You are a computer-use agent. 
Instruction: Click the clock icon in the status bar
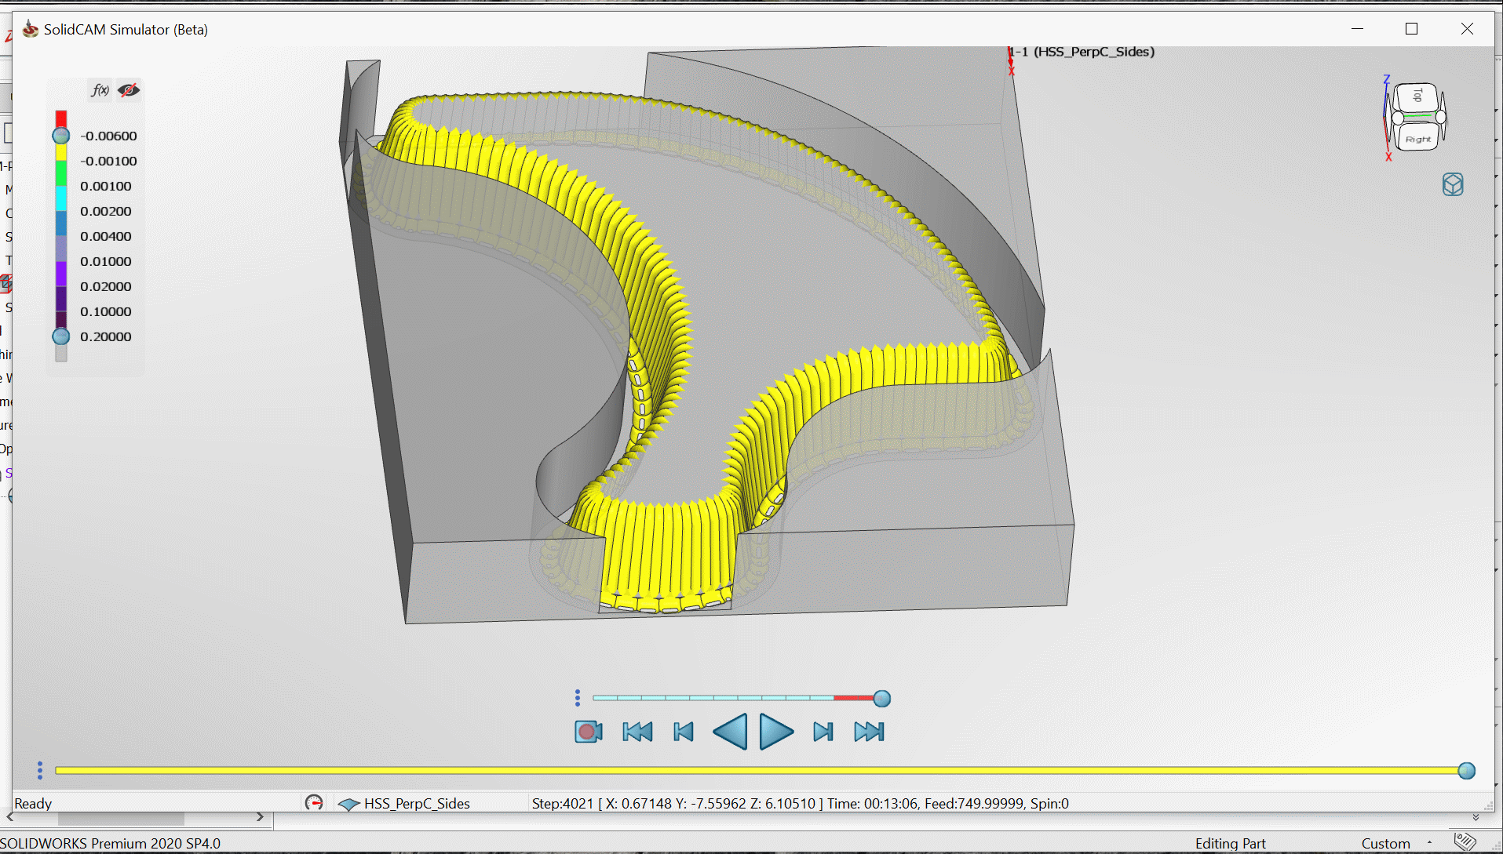pyautogui.click(x=314, y=802)
